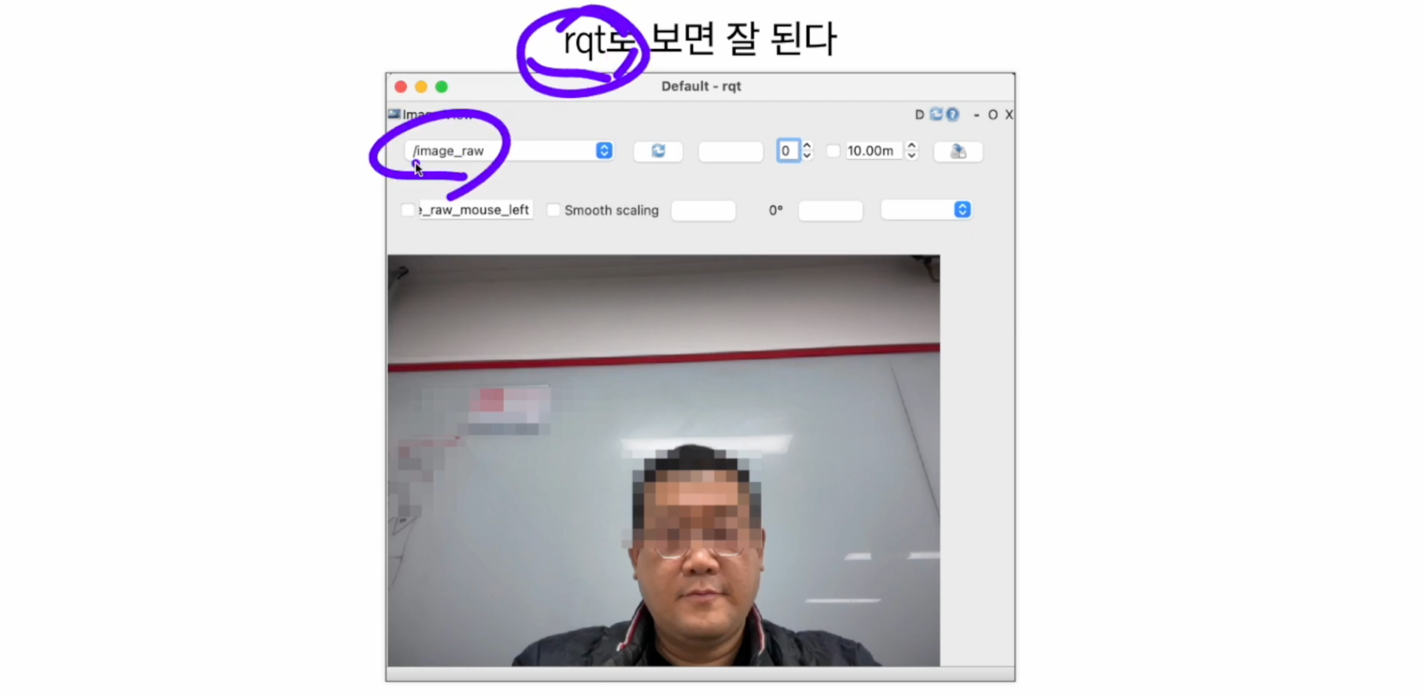Increase the 10.00m max range stepper
The height and width of the screenshot is (696, 1423).
tap(911, 146)
